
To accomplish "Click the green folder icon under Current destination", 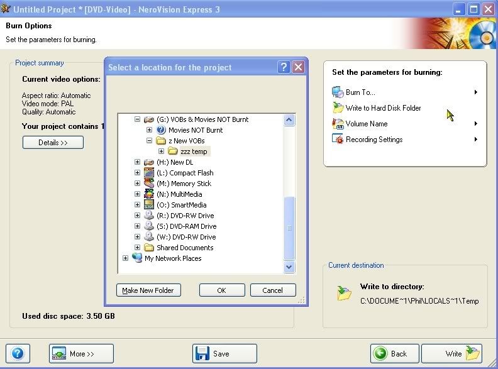I will tap(345, 293).
